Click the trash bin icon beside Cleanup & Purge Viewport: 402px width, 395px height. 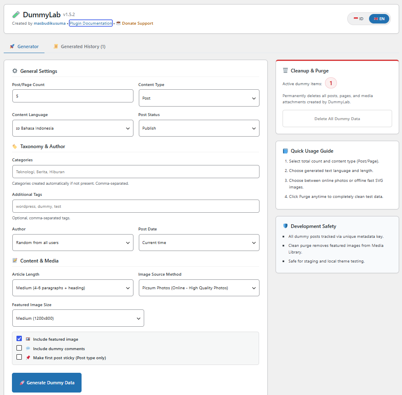(285, 70)
